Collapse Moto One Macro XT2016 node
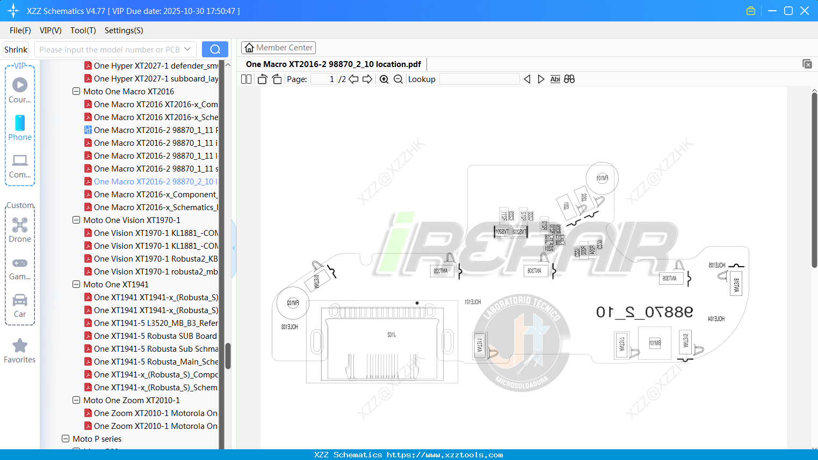This screenshot has width=818, height=460. point(76,91)
